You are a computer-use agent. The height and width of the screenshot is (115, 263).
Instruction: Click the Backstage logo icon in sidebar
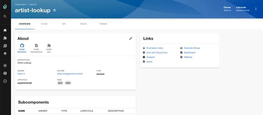coord(5,7)
